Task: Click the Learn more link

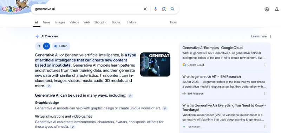Action: pyautogui.click(x=259, y=36)
